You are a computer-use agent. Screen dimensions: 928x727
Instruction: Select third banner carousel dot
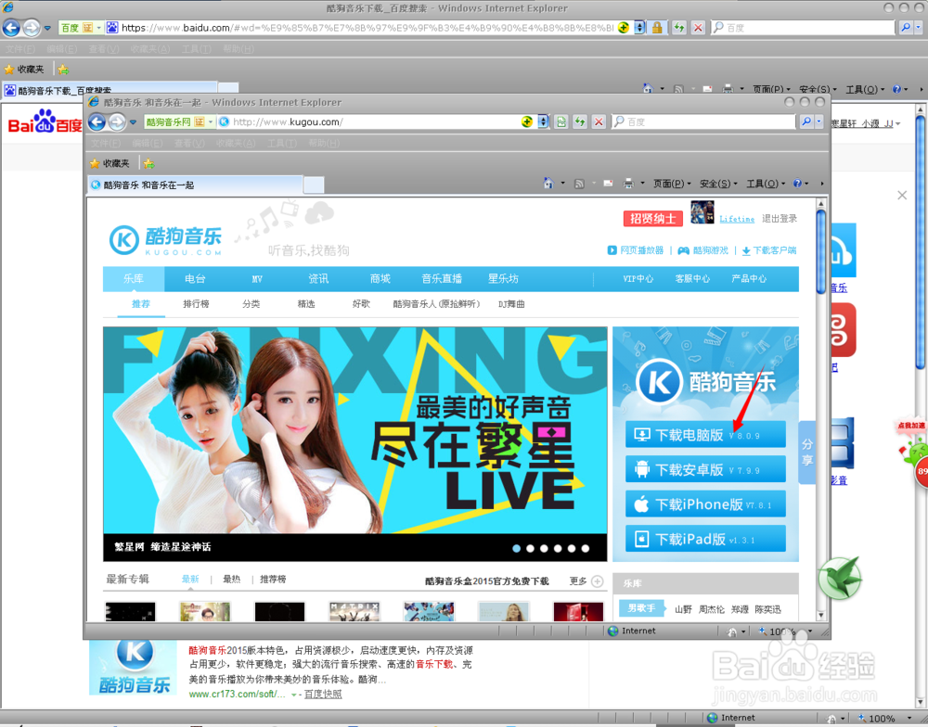point(544,548)
